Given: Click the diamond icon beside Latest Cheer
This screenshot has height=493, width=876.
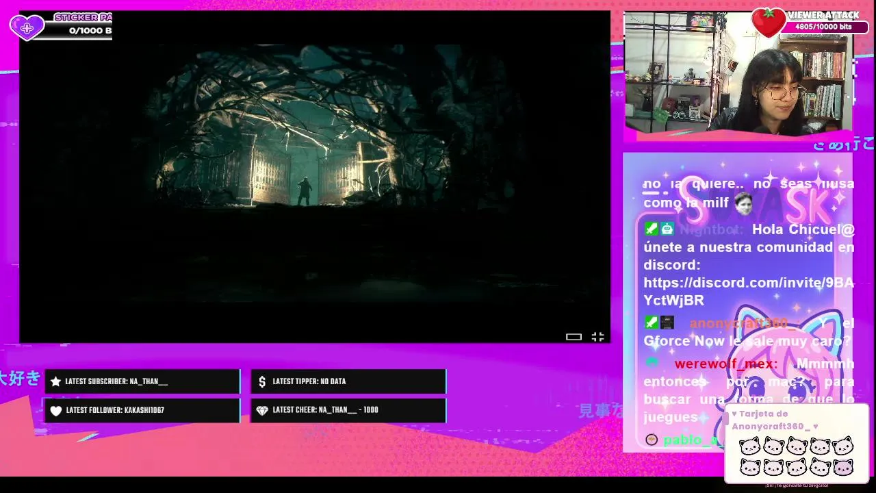Looking at the screenshot, I should point(262,410).
